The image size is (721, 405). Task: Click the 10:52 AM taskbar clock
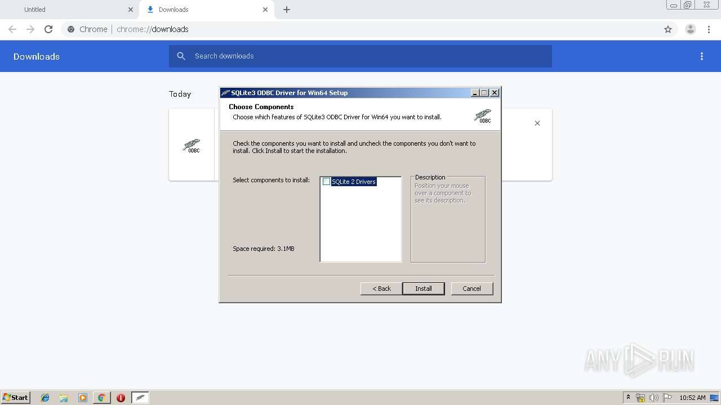tap(692, 397)
